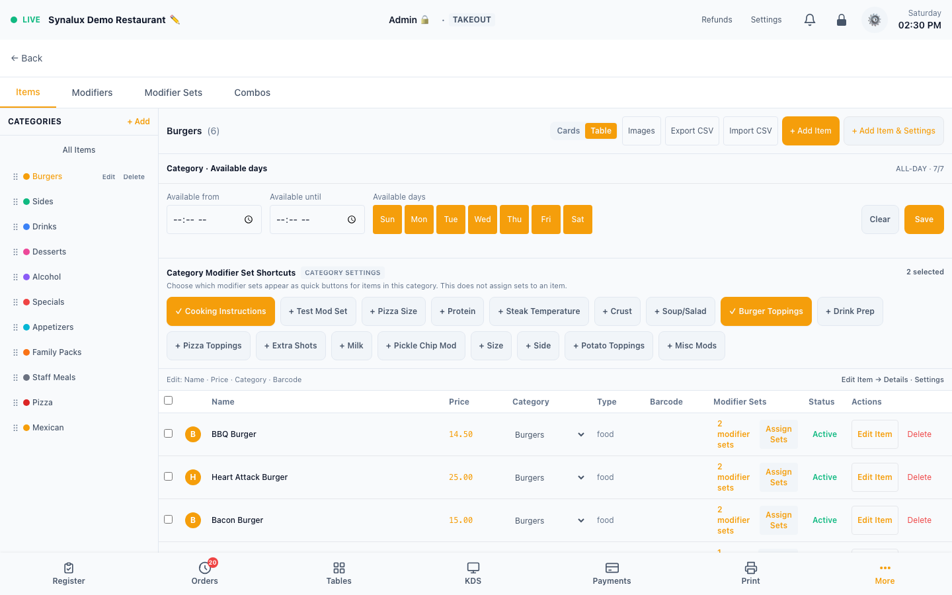Tick the select-all checkbox in table header
Viewport: 952px width, 595px height.
point(169,401)
